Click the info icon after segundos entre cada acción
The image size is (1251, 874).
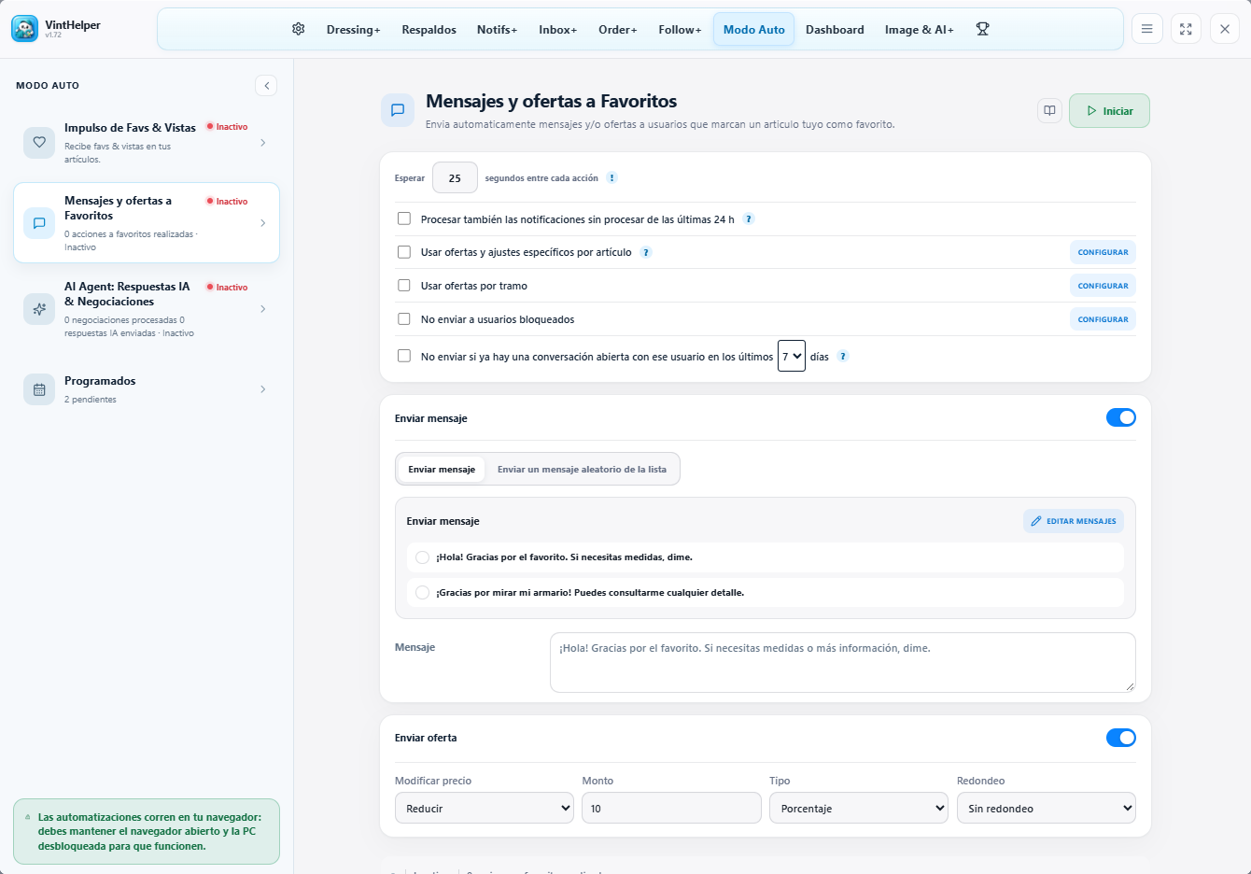(611, 177)
